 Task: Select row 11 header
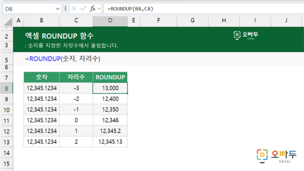click(6, 121)
